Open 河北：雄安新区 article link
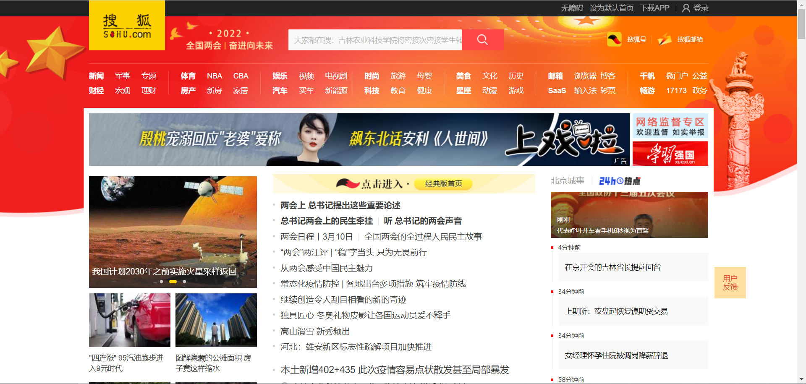The image size is (806, 384). [356, 347]
